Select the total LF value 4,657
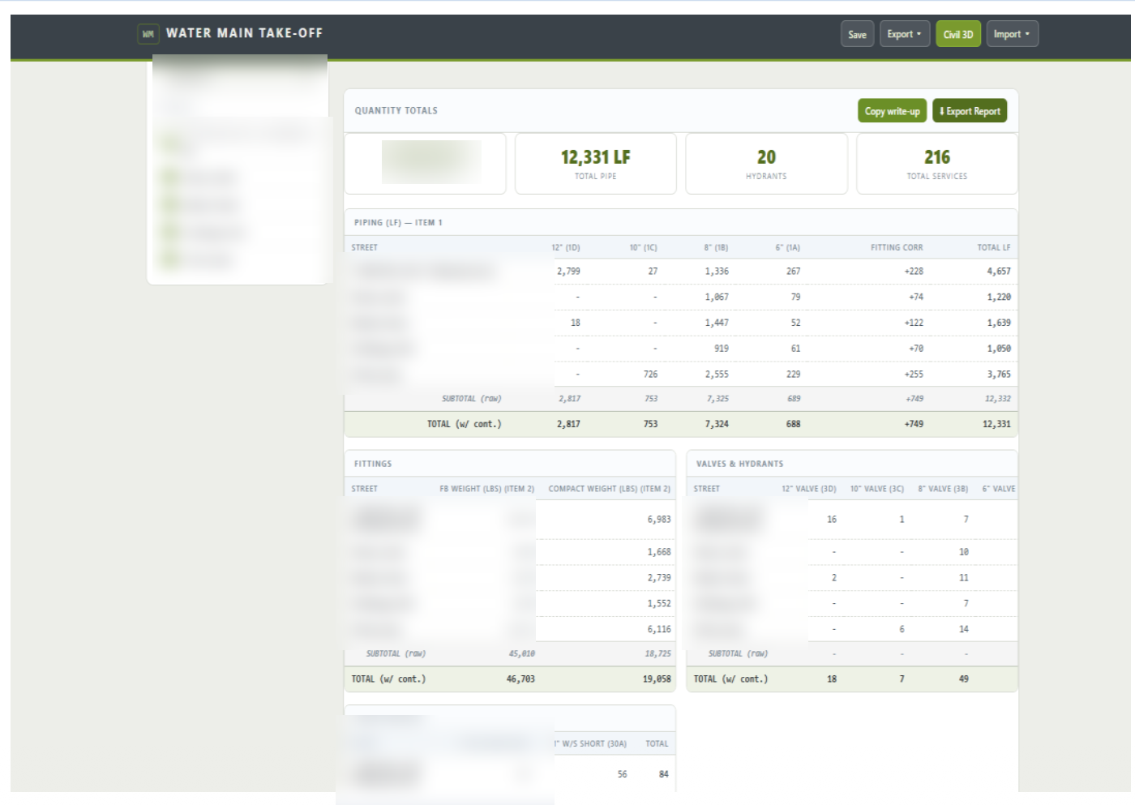This screenshot has width=1135, height=805. pos(999,272)
